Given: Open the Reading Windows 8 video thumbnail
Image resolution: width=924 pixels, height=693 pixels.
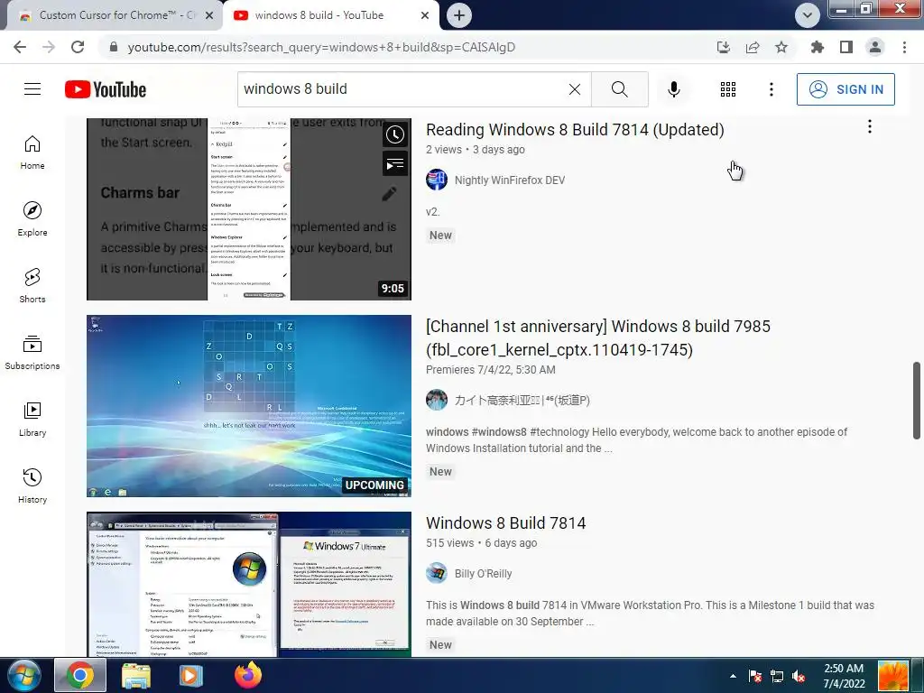Looking at the screenshot, I should tap(249, 209).
